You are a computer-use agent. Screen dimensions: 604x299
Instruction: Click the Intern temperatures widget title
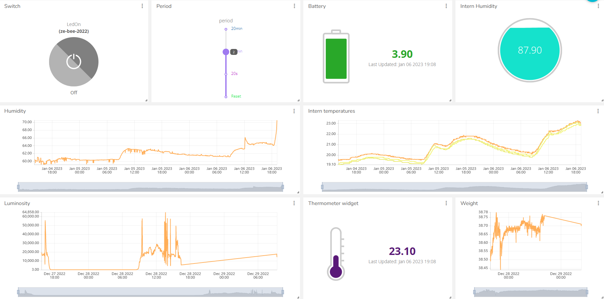point(332,111)
